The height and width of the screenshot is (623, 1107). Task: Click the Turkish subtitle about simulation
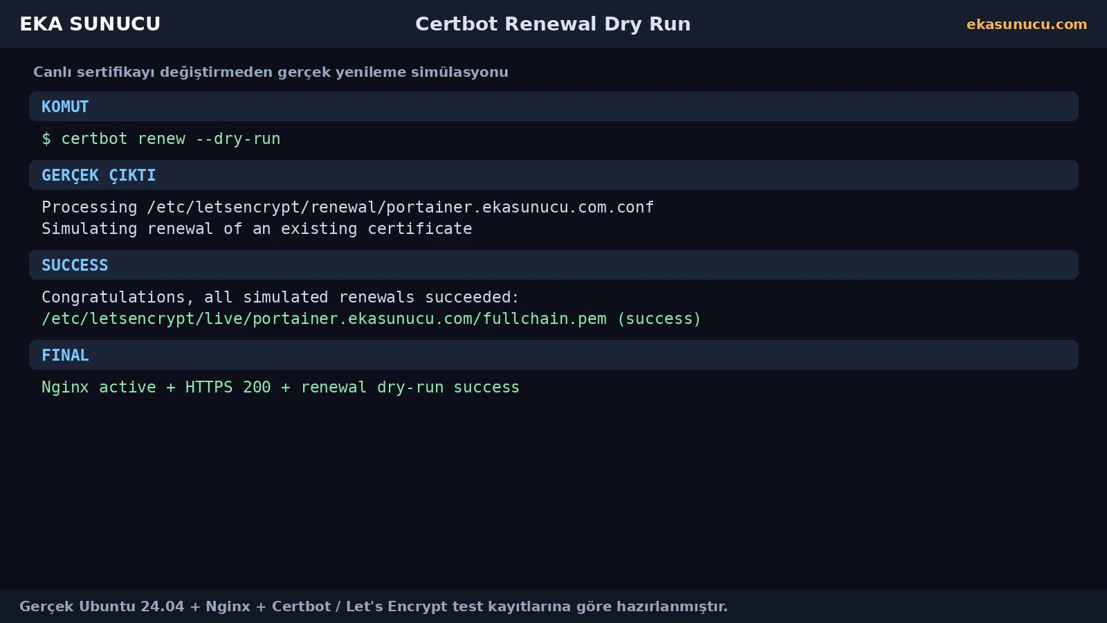tap(271, 72)
